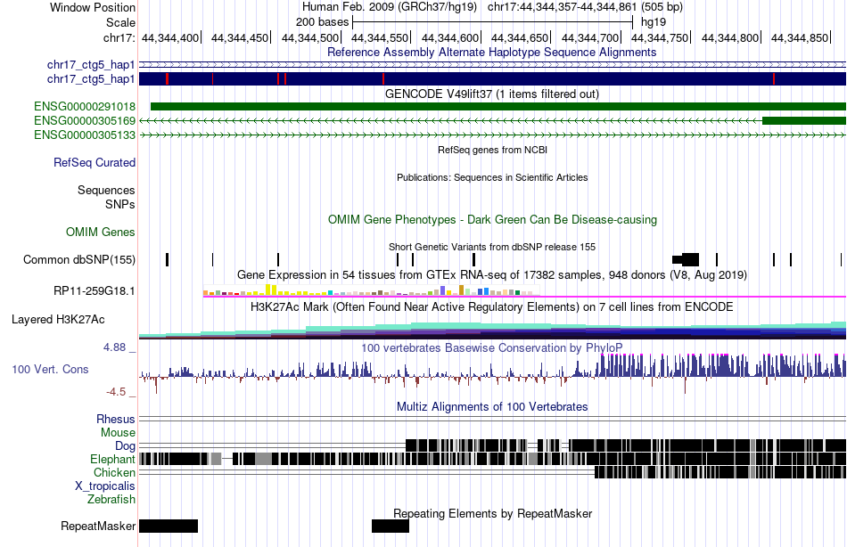Click the H3K27Ac layered signal graph

pos(492,330)
